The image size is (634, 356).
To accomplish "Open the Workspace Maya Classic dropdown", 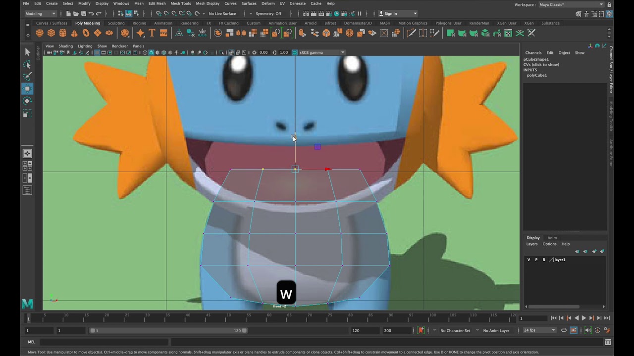I will point(571,4).
